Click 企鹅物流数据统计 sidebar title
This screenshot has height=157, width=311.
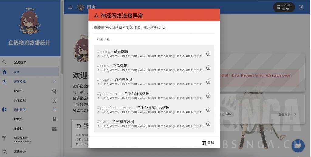pos(29,43)
